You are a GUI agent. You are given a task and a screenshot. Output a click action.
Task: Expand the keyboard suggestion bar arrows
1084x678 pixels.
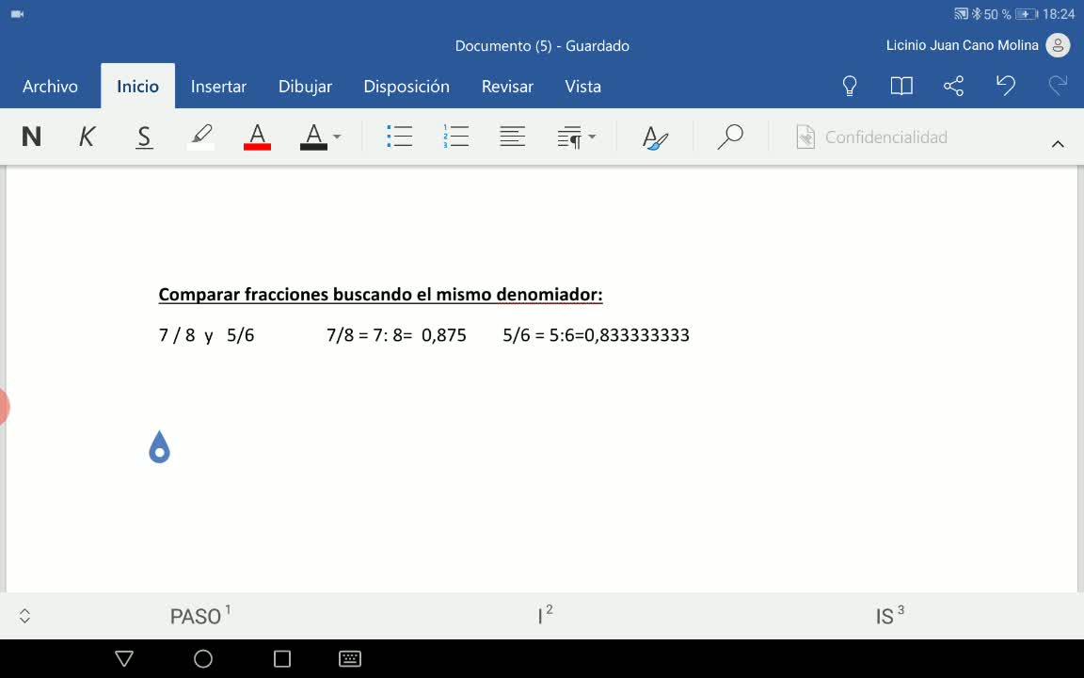24,616
